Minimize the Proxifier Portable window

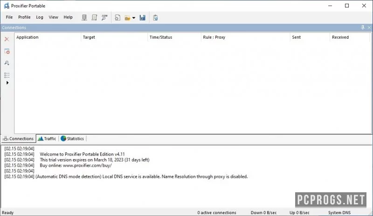click(330, 6)
